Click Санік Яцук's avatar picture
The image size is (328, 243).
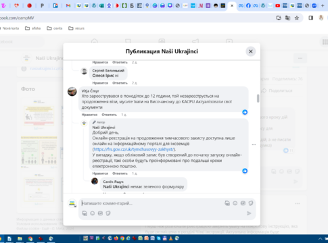pyautogui.click(x=95, y=181)
